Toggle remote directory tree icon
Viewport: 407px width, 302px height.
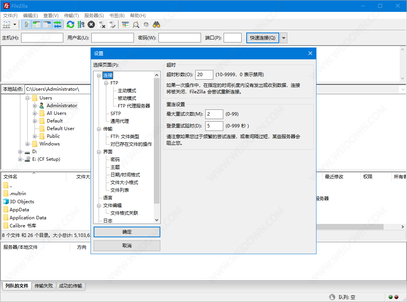click(x=47, y=24)
